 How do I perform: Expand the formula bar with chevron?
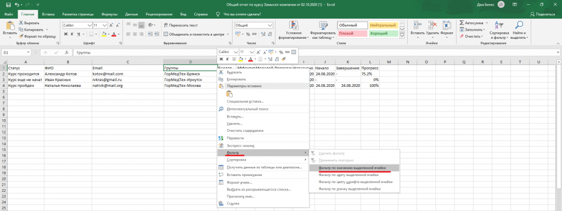[x=558, y=52]
